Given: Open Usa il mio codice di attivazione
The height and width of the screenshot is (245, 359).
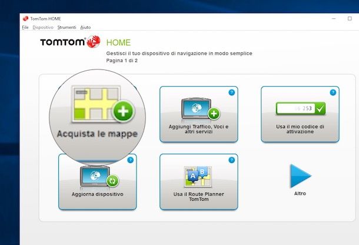Looking at the screenshot, I should click(300, 114).
